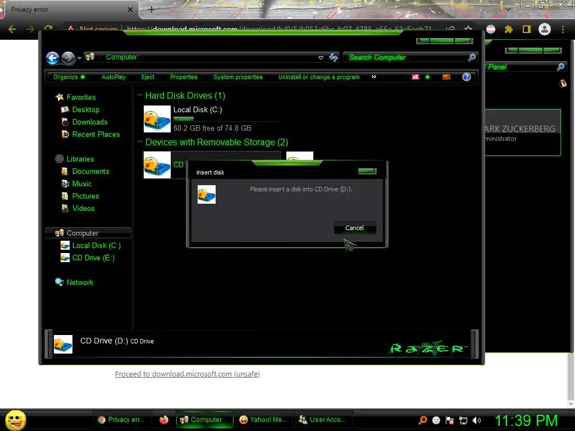Open the Help icon in explorer toolbar
This screenshot has width=575, height=431.
point(467,77)
